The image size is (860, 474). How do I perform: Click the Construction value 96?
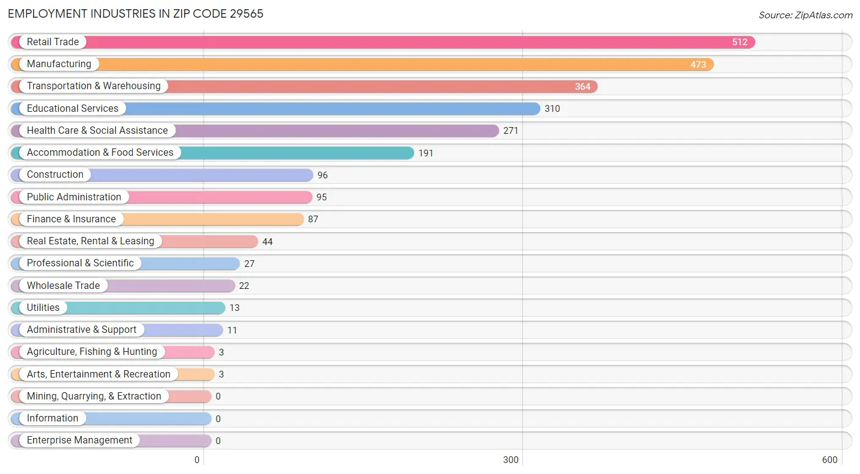coord(322,175)
